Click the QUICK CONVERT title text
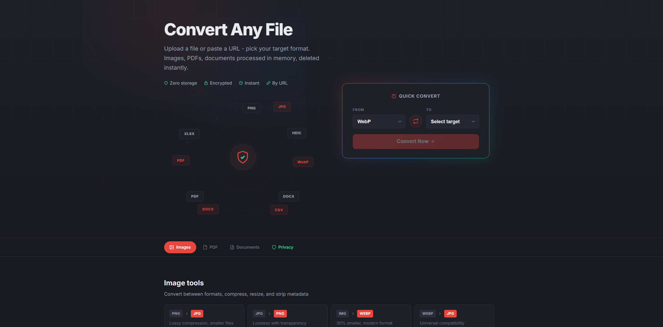The height and width of the screenshot is (327, 663). [419, 96]
